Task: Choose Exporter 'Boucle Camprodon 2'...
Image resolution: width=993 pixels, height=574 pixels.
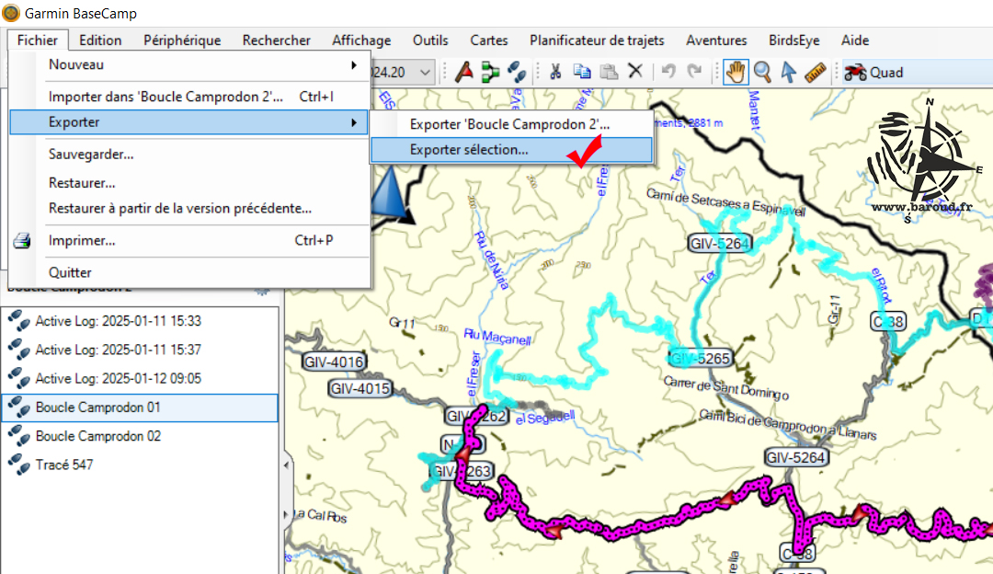Action: click(512, 124)
